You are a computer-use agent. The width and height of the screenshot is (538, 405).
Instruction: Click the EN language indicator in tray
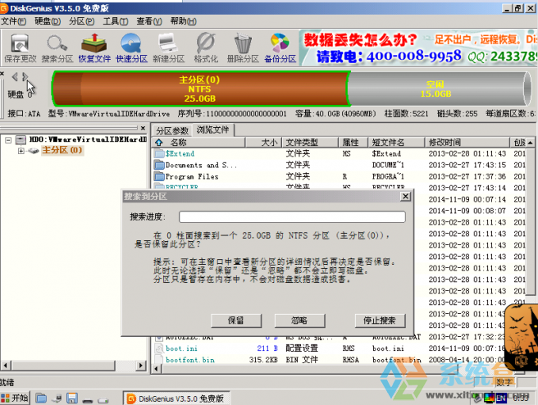[x=501, y=398]
